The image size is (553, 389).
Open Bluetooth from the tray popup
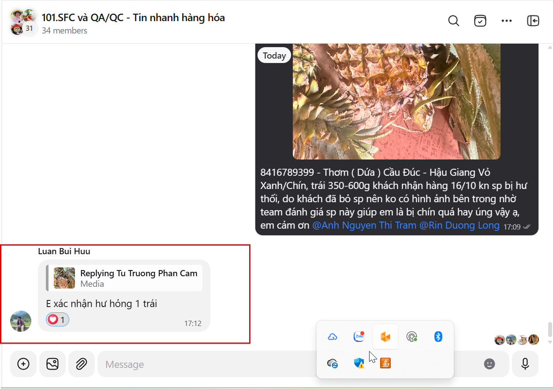(x=438, y=337)
